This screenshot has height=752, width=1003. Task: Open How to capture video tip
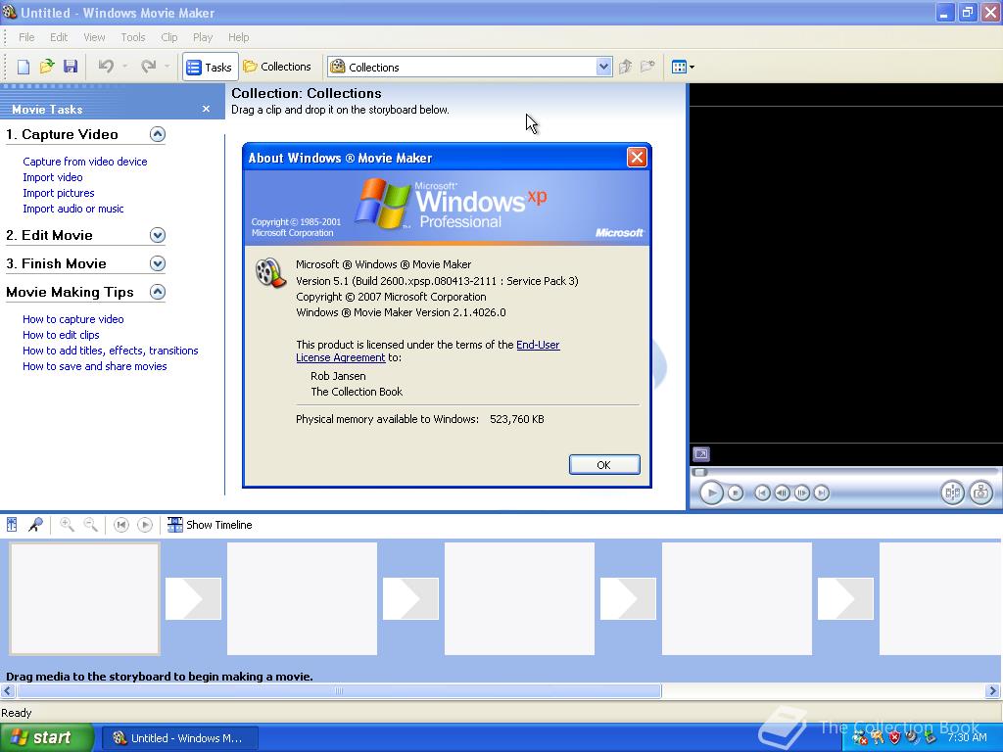[72, 319]
